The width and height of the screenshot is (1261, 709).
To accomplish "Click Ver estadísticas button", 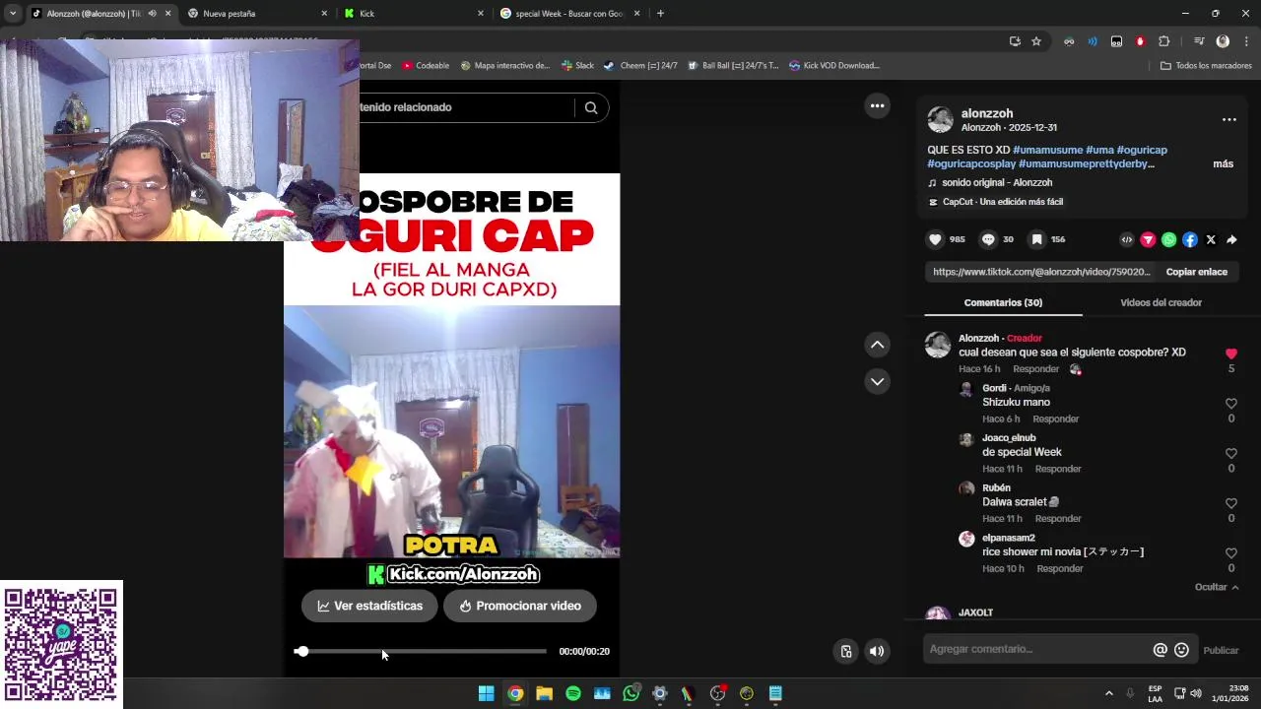I will 369,606.
